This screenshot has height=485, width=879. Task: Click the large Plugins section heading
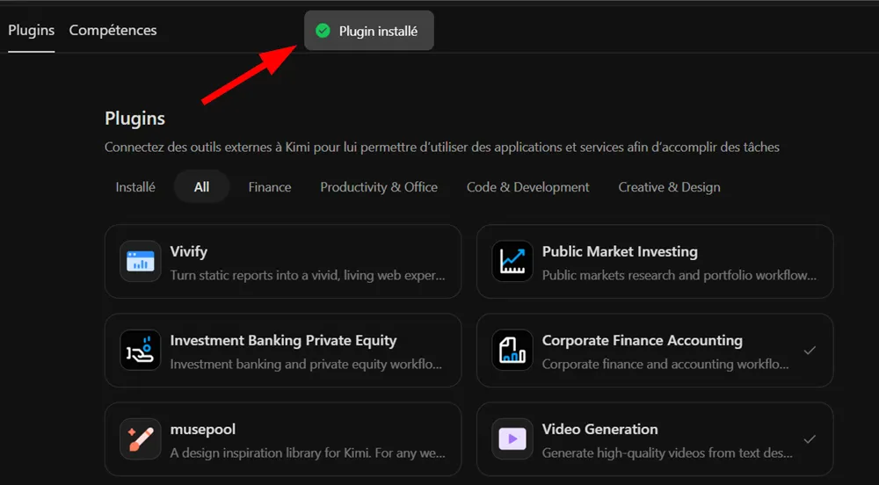[135, 119]
